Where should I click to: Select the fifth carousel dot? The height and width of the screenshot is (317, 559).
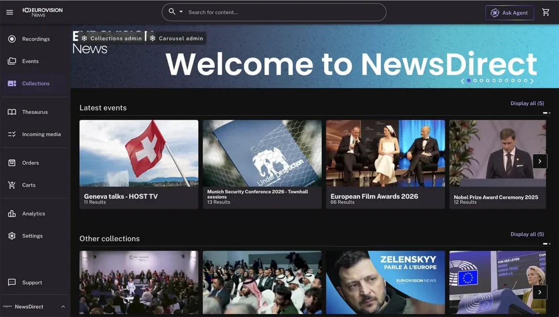[x=494, y=81]
